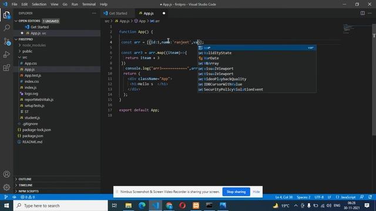This screenshot has width=376, height=211.
Task: Click Stop sharing button
Action: (x=236, y=192)
